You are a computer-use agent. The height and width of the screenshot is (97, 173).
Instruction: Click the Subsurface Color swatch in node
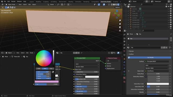pyautogui.click(x=92, y=77)
